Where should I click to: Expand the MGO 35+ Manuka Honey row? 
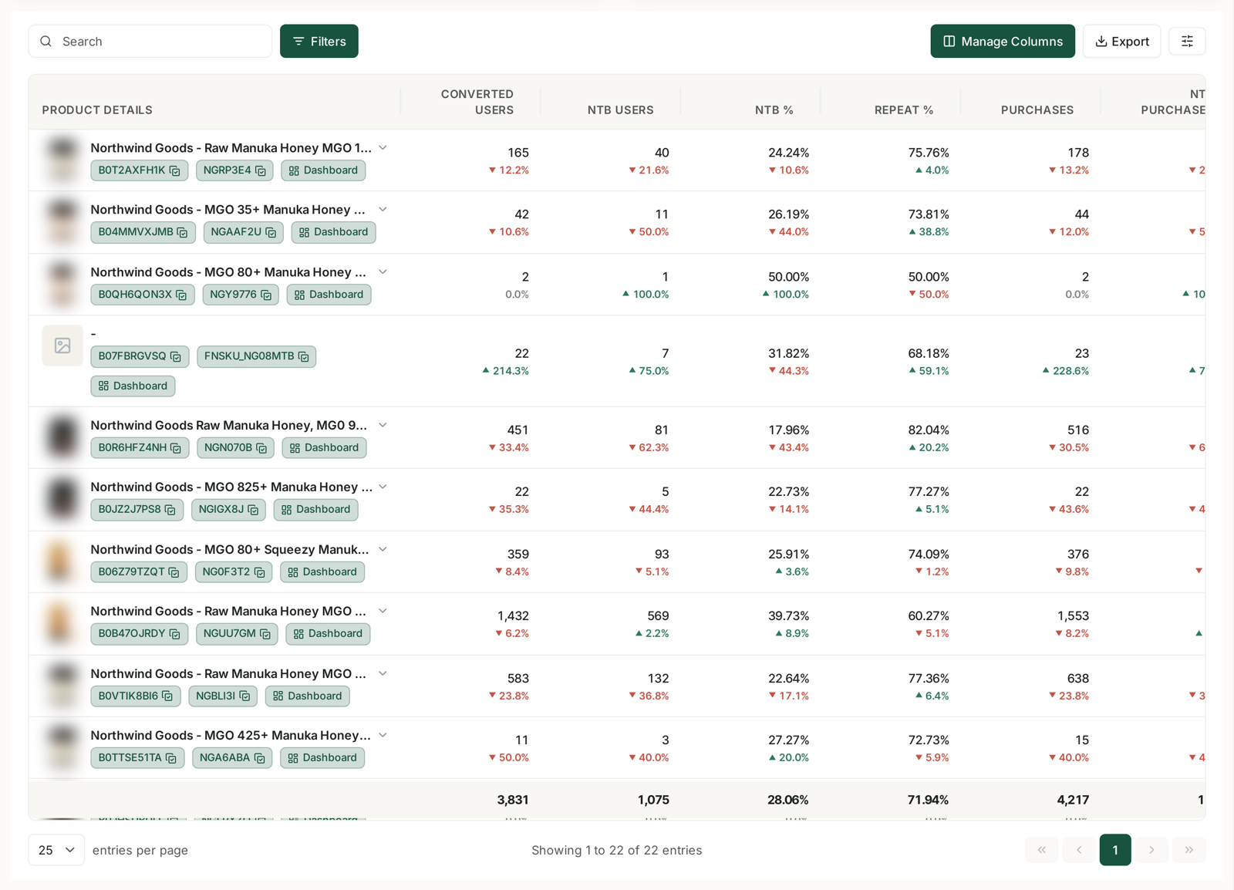(x=383, y=209)
